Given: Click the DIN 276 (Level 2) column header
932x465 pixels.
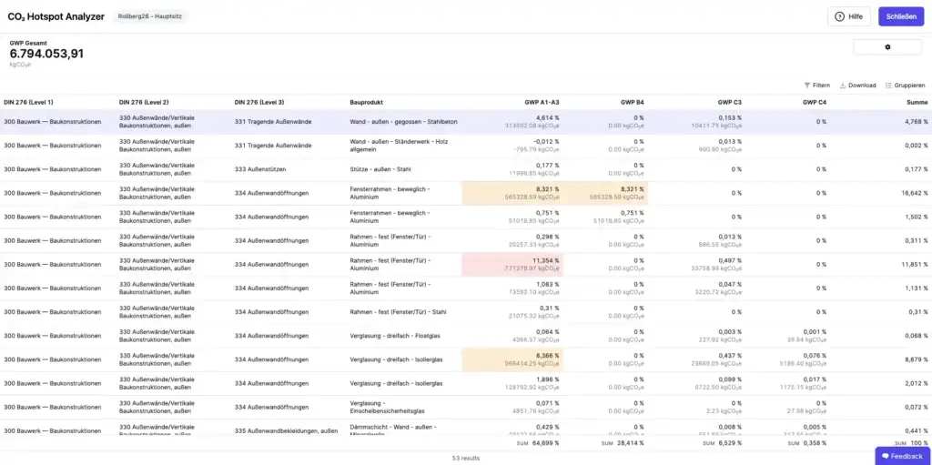Looking at the screenshot, I should (x=144, y=102).
